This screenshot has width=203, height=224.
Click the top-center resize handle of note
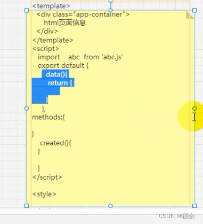point(110,10)
